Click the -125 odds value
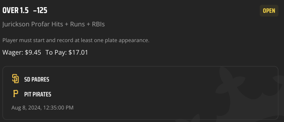This screenshot has height=122, width=284. pyautogui.click(x=40, y=11)
